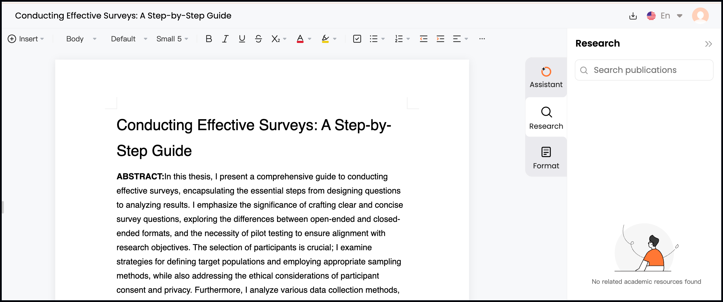Underline the selected text
723x302 pixels.
tap(242, 39)
